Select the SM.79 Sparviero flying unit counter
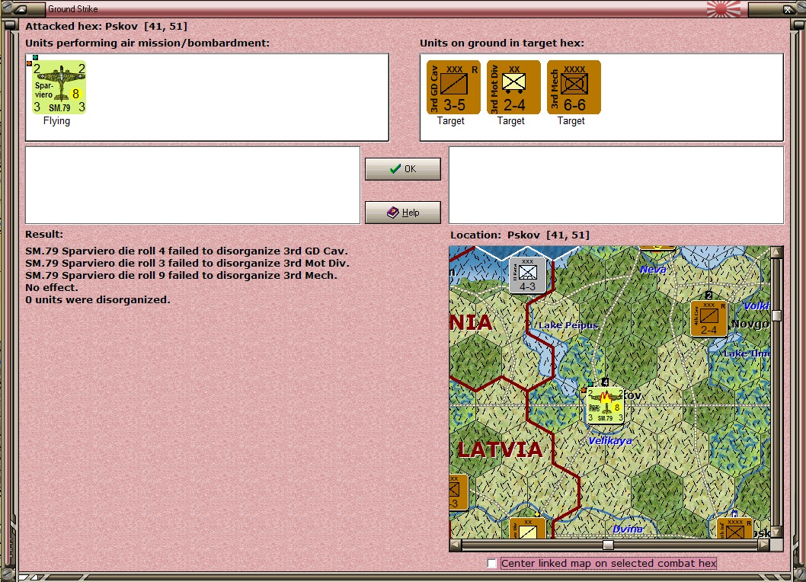Image resolution: width=806 pixels, height=582 pixels. pos(60,87)
